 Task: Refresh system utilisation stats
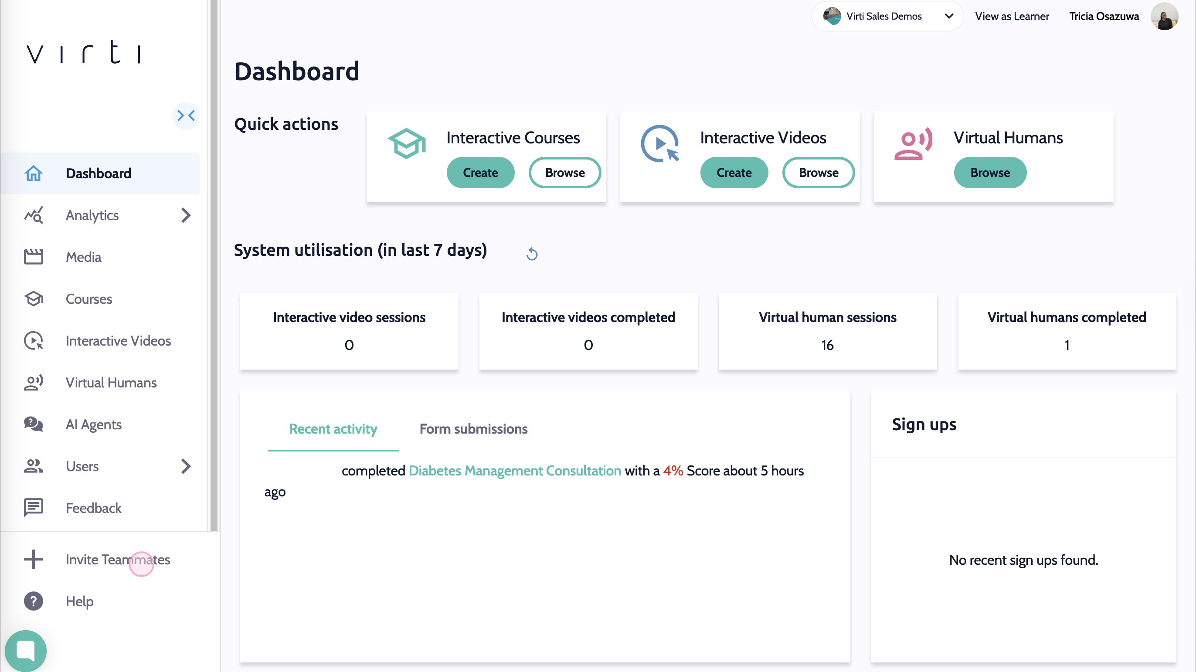[x=532, y=254]
